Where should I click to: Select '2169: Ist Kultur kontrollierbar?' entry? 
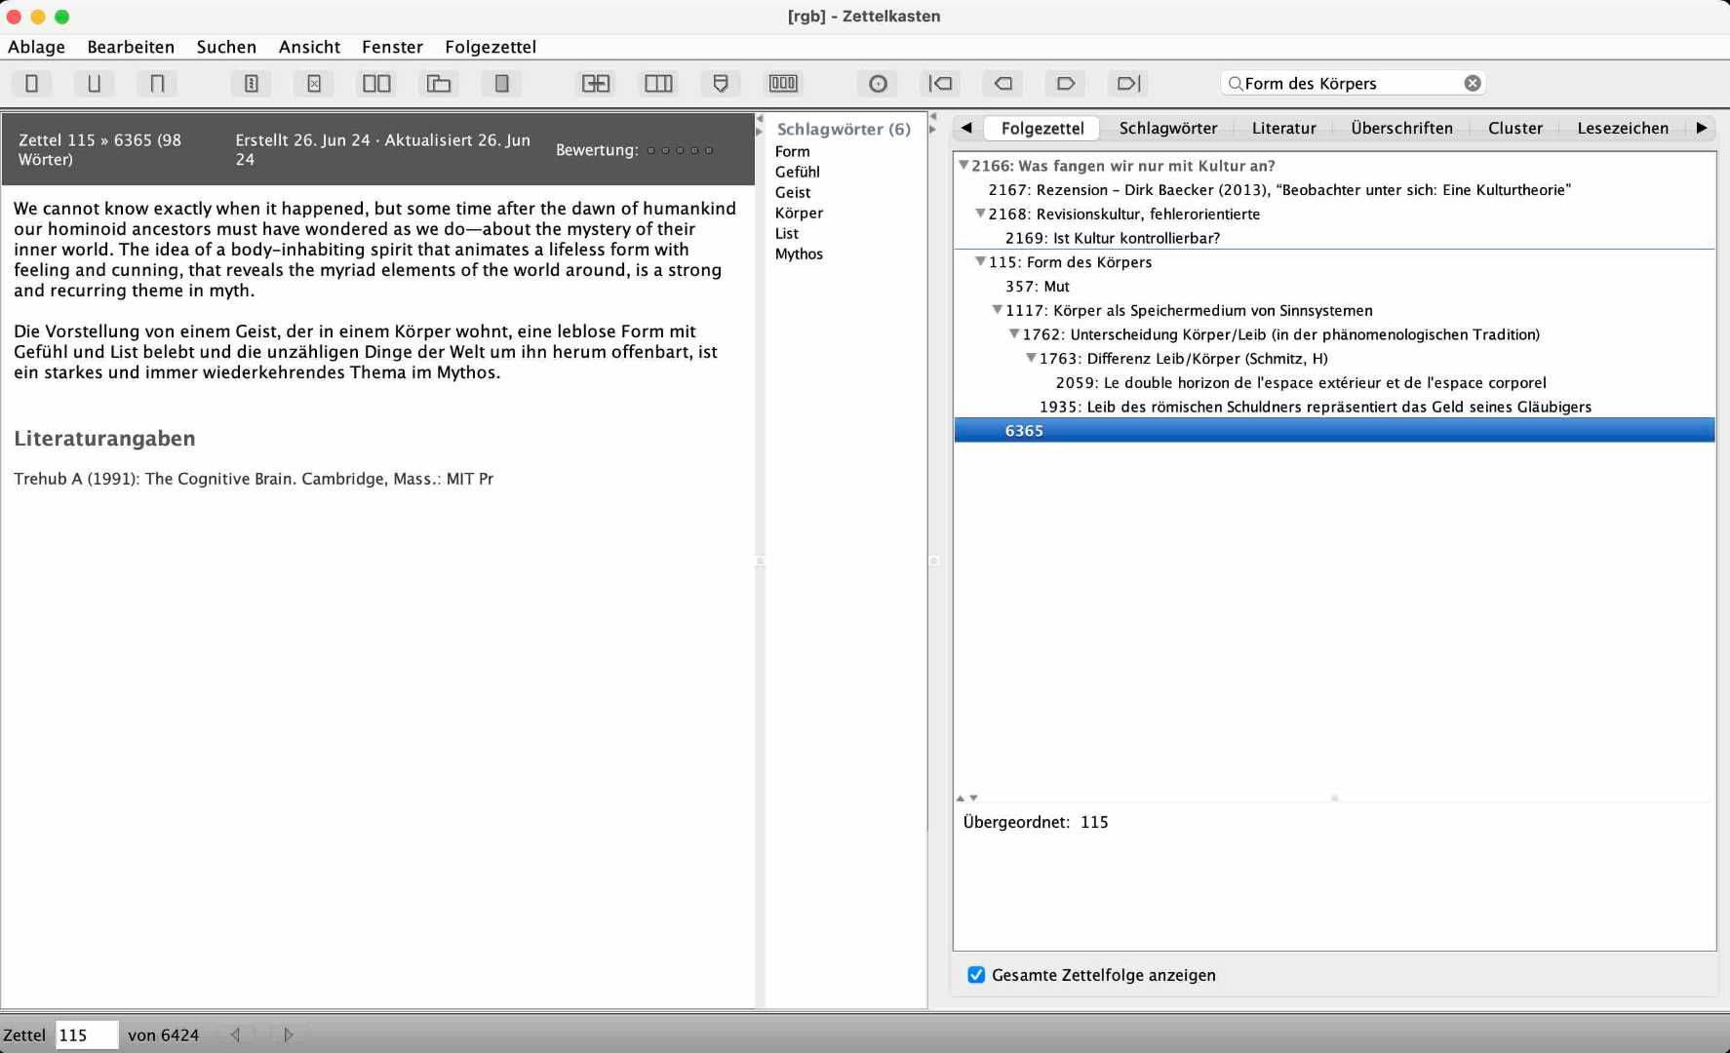point(1113,238)
